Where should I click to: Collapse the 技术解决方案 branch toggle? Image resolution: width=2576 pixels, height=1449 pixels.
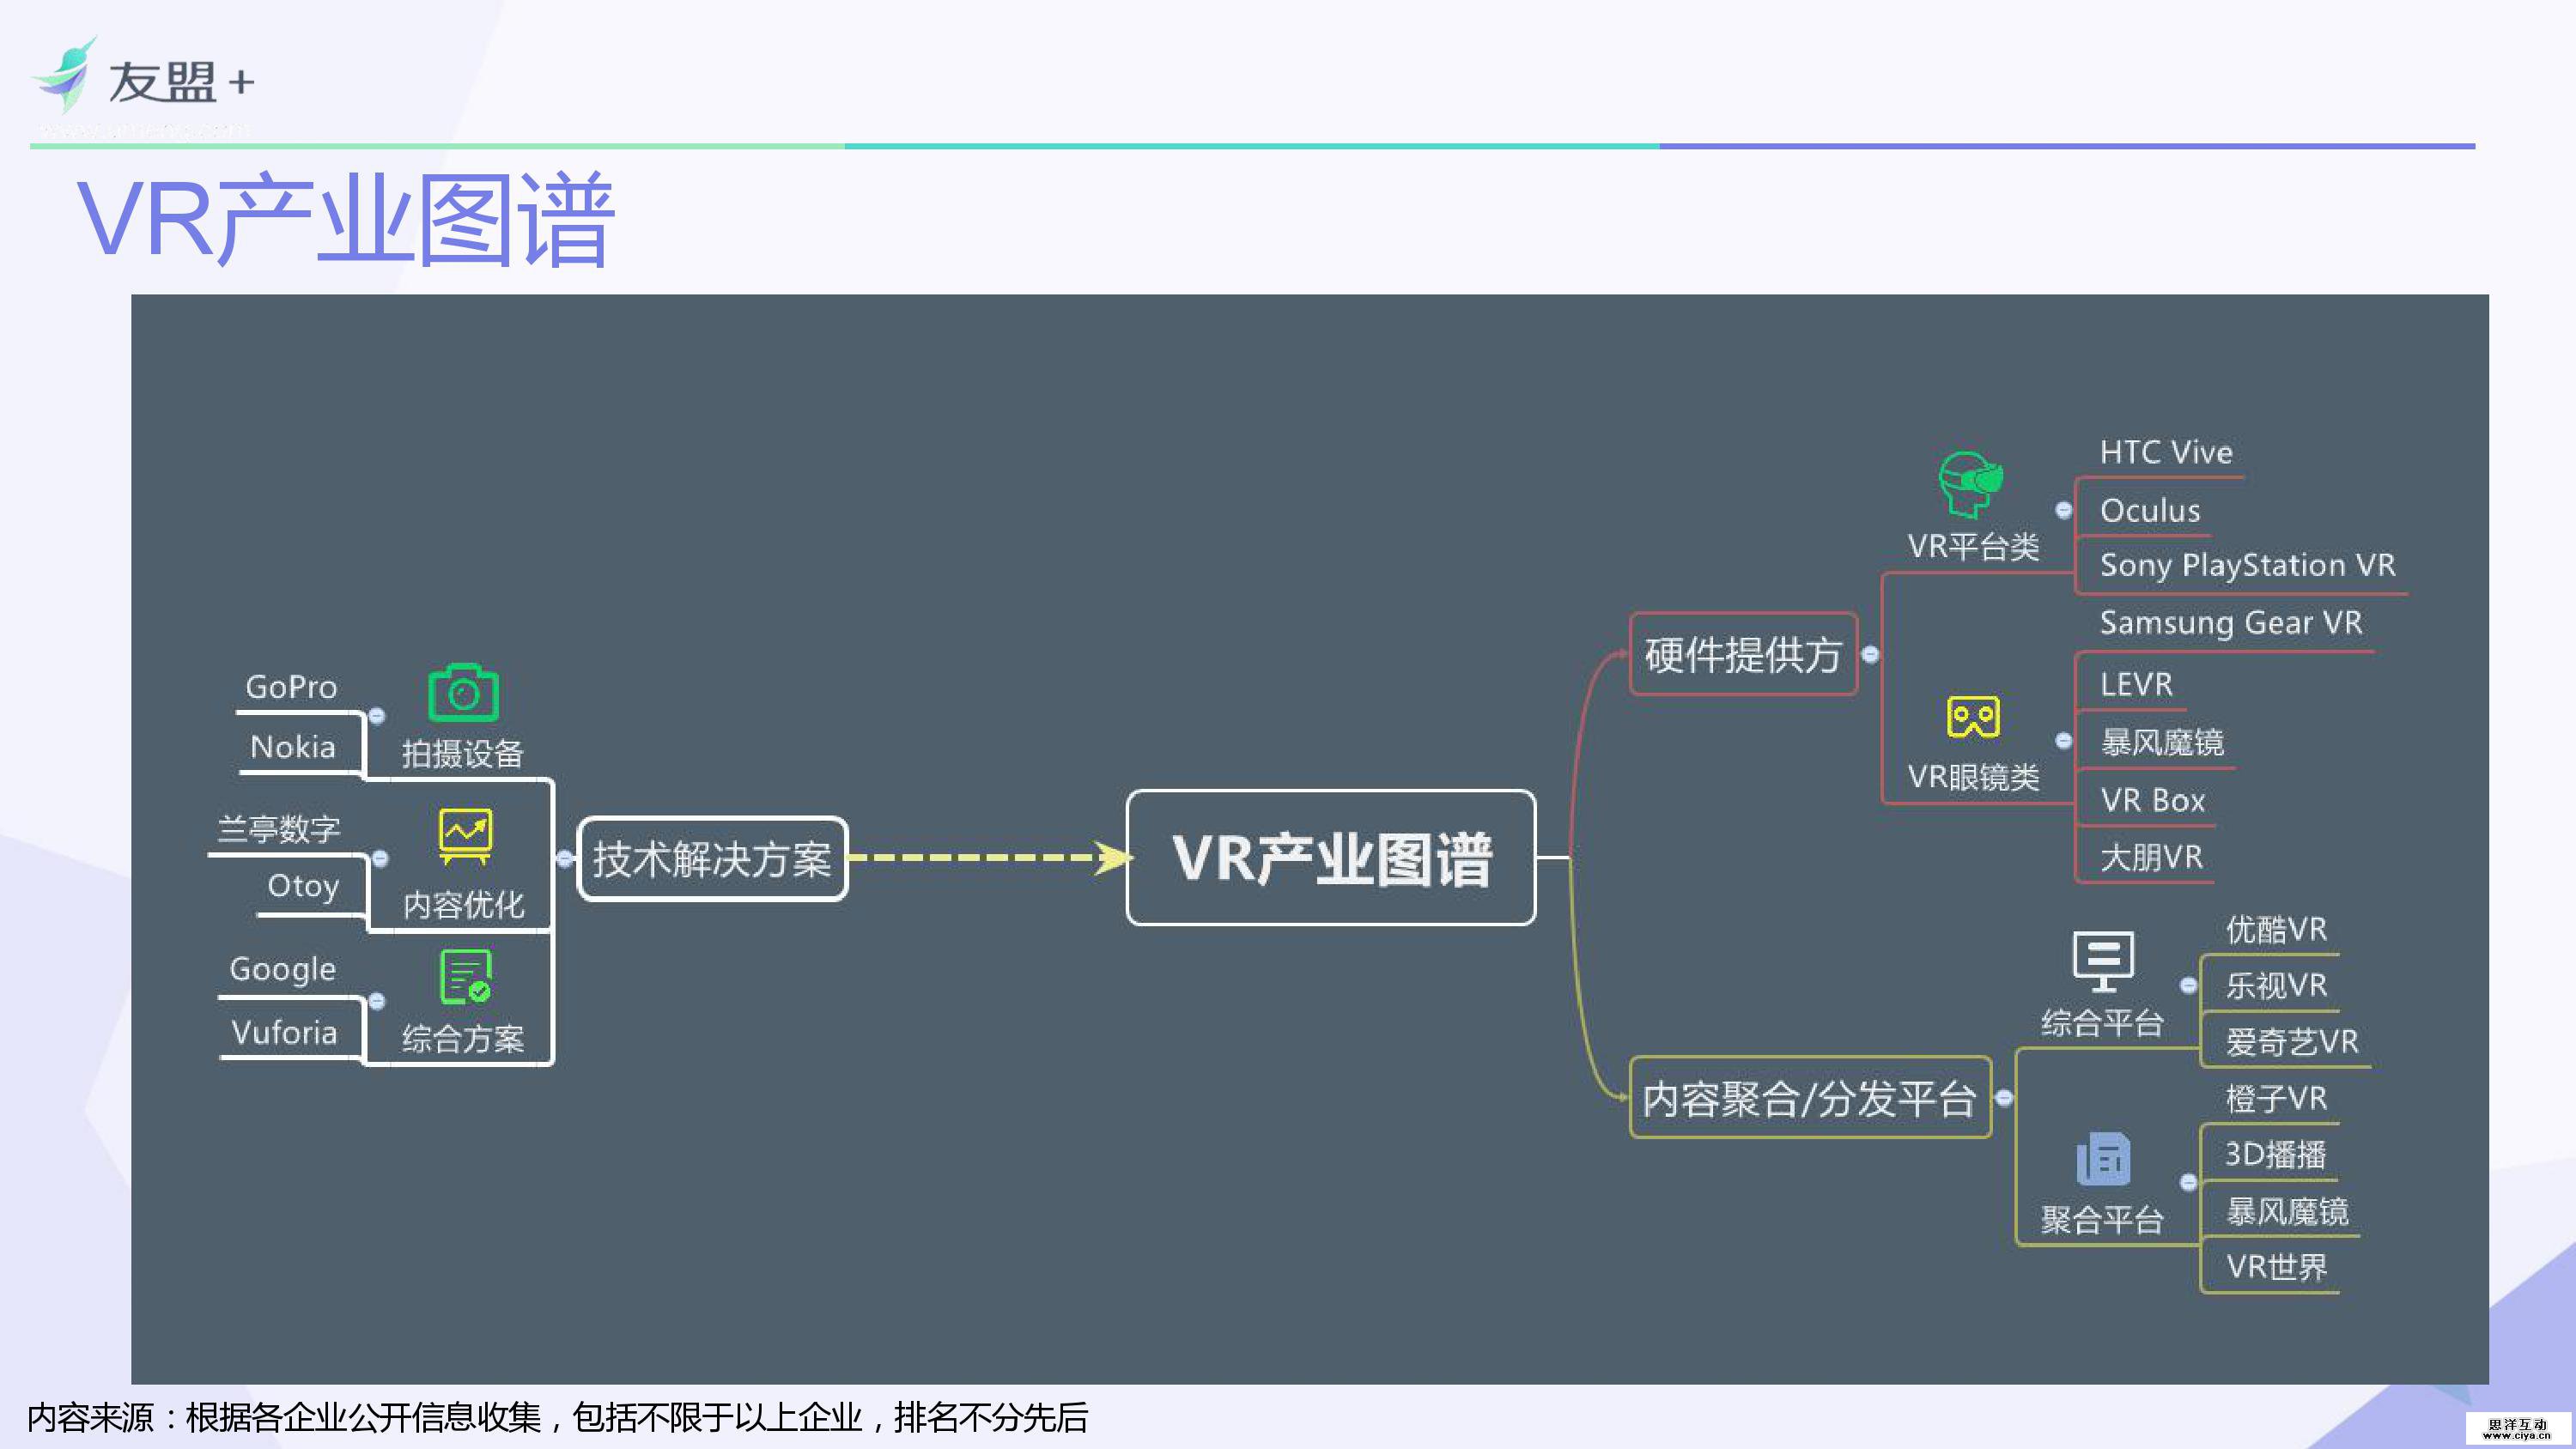tap(565, 858)
